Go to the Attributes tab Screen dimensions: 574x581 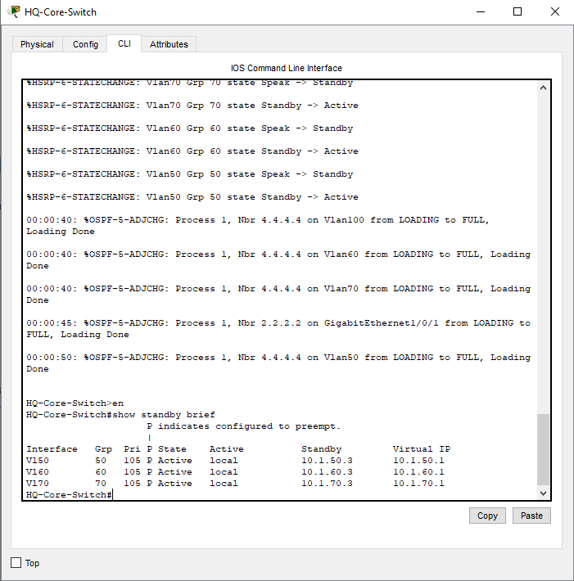169,44
